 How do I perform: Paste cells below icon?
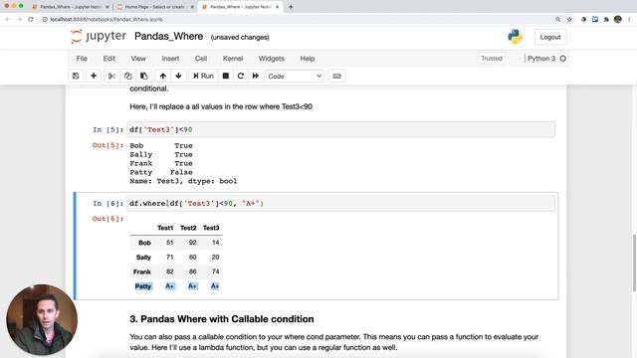click(143, 76)
